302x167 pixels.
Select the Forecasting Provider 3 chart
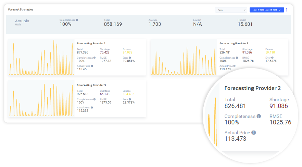[x=41, y=99]
